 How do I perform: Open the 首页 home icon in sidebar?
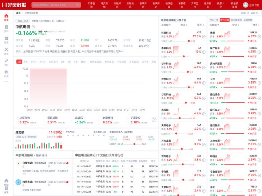pyautogui.click(x=6, y=16)
